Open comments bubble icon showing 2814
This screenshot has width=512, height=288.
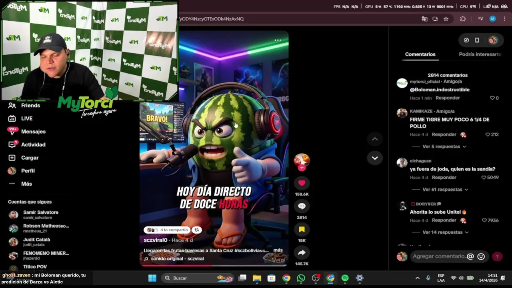[302, 206]
